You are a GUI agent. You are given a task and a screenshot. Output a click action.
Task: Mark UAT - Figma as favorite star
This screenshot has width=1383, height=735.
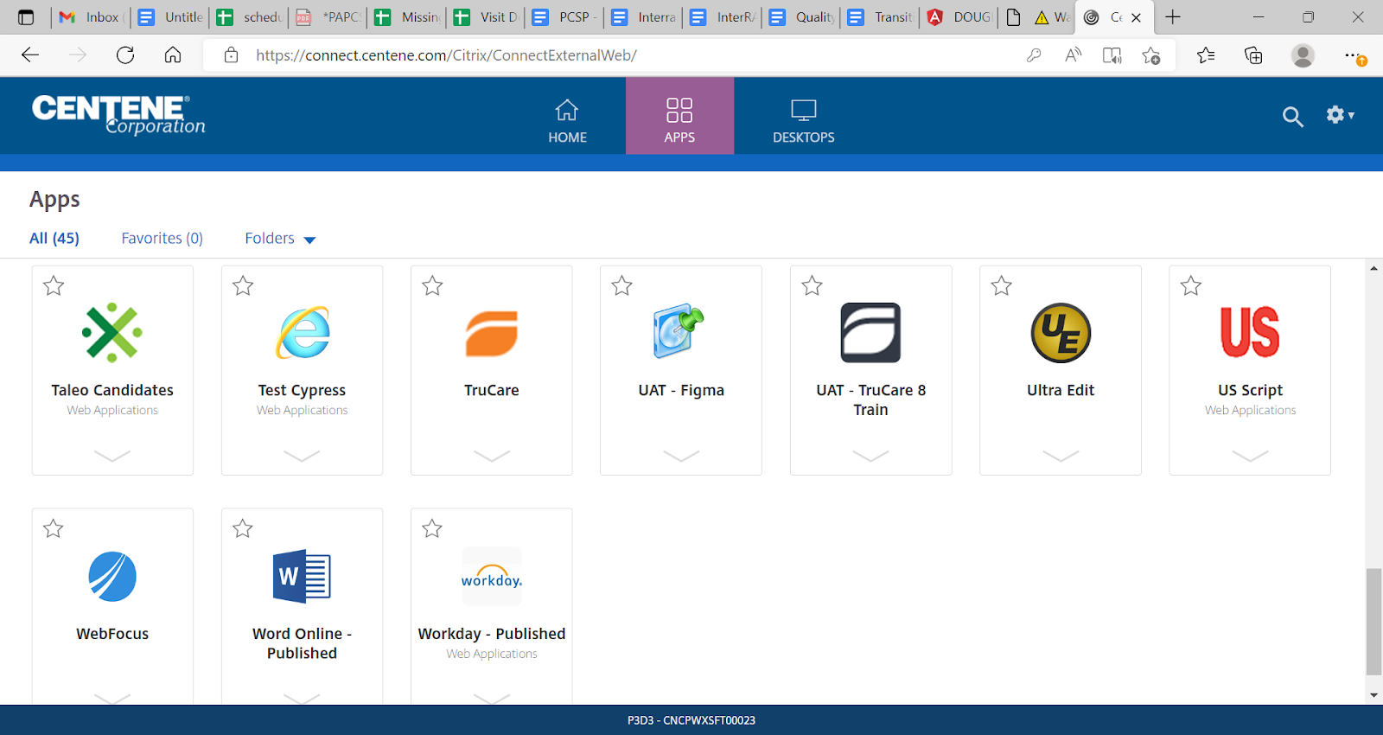[x=621, y=285]
